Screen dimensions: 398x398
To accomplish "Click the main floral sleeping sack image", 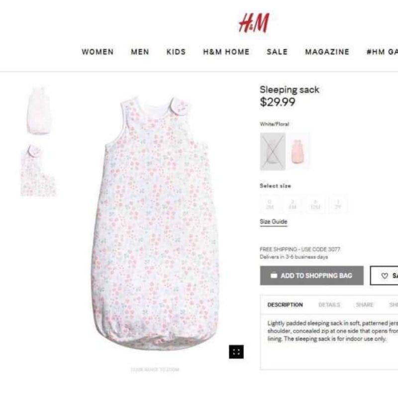I will coord(155,223).
